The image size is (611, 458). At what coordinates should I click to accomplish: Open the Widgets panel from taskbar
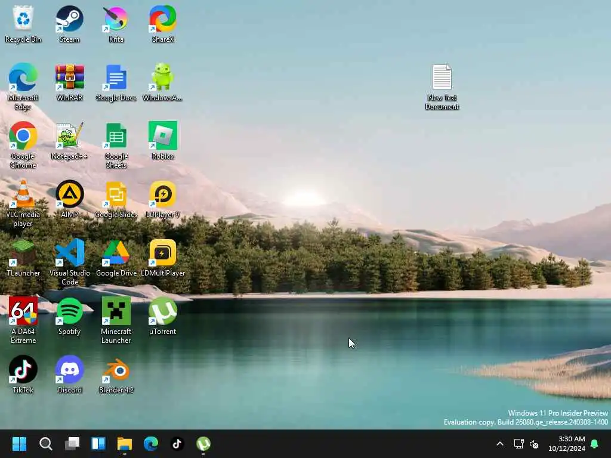(x=98, y=444)
